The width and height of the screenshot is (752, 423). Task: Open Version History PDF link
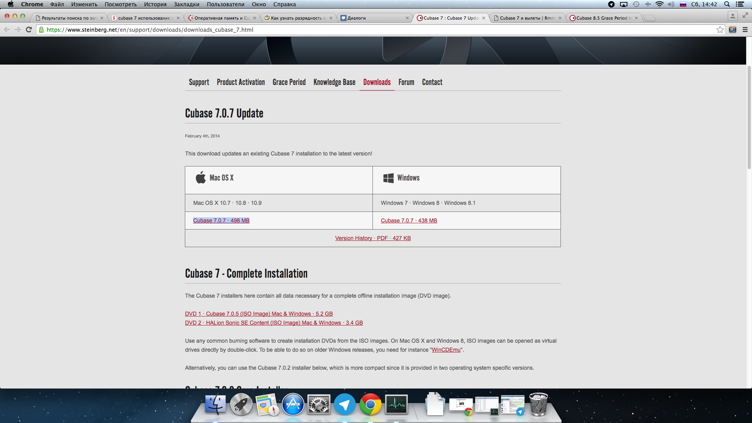(372, 238)
